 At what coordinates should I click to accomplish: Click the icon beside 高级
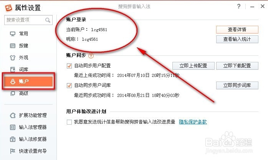pyautogui.click(x=13, y=93)
